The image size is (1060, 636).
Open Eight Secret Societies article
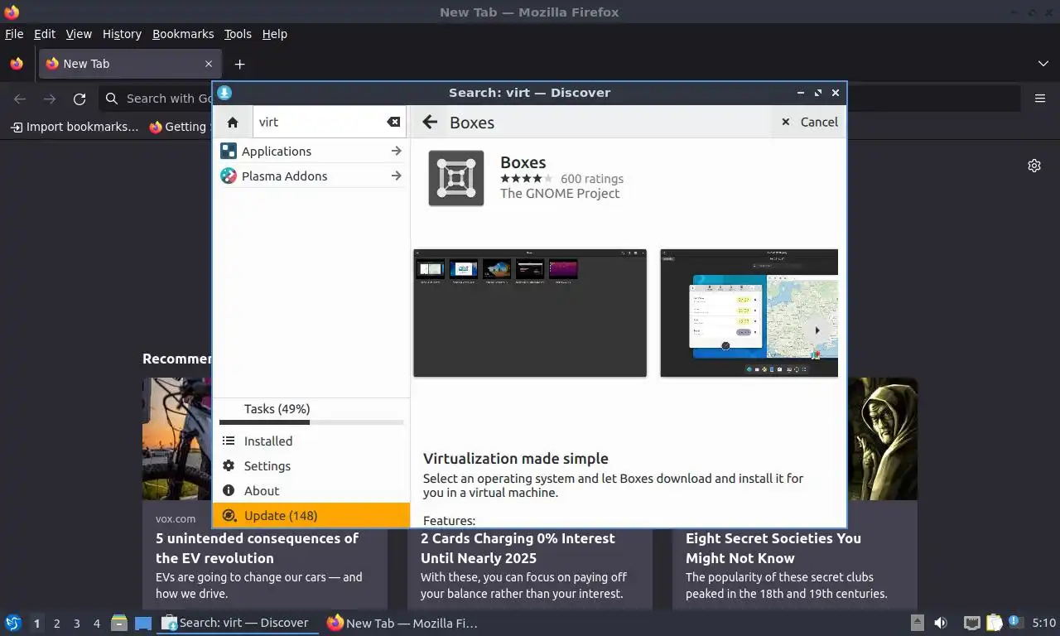(773, 548)
